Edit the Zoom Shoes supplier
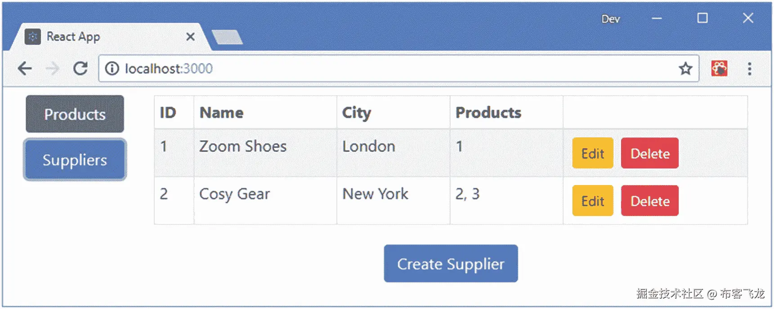 point(592,153)
